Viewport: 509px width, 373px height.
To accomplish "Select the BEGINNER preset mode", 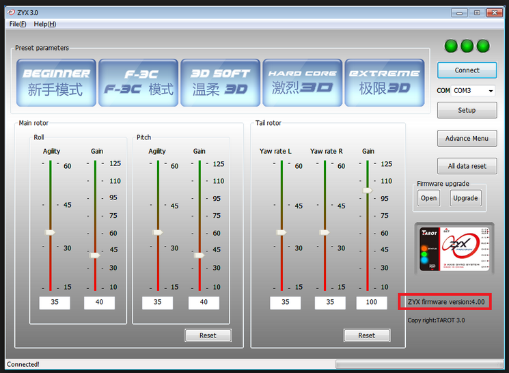I will click(x=57, y=82).
